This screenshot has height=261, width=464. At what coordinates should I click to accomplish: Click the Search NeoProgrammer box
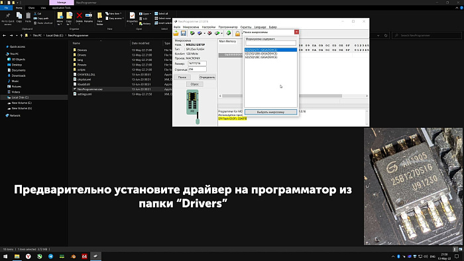pos(427,36)
